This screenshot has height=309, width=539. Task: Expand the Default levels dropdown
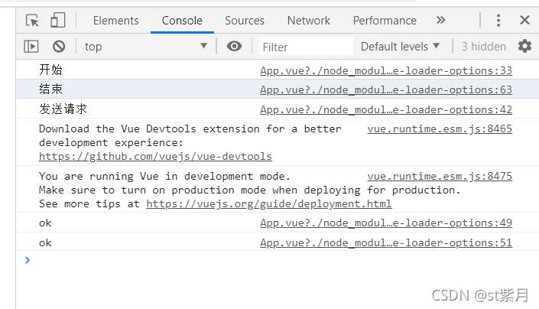[x=401, y=47]
